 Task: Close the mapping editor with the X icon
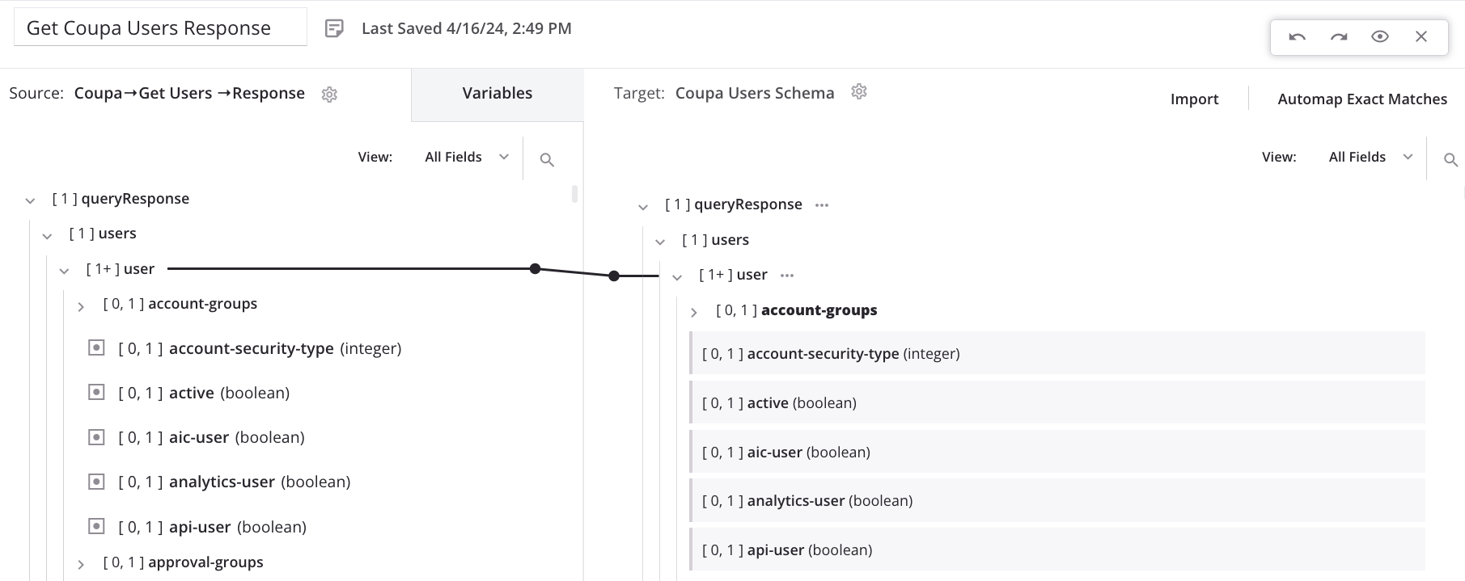point(1421,36)
